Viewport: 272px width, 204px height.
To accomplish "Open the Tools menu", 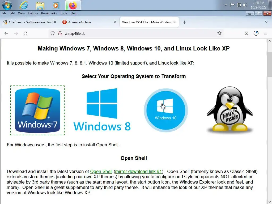I will point(64,13).
